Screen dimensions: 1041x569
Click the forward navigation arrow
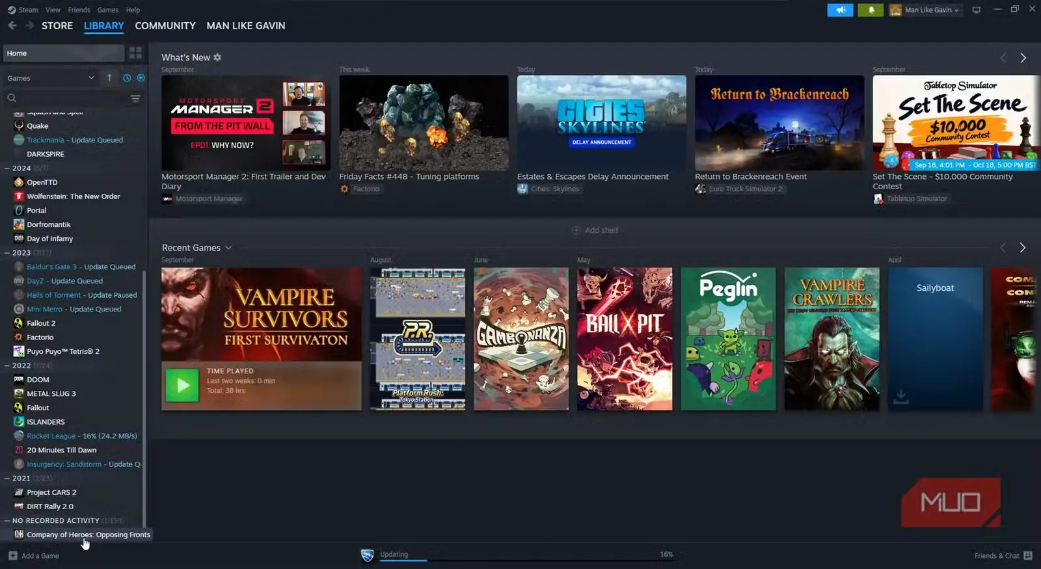tap(29, 25)
